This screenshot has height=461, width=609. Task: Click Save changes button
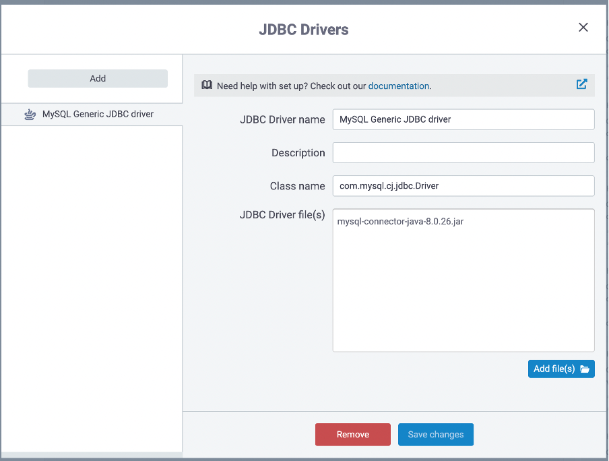click(x=436, y=435)
